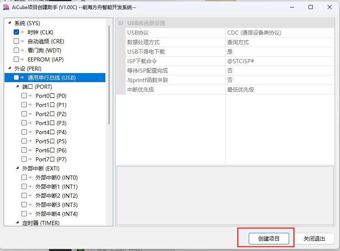
Task: Enable the 自动追频 (CRE) checkbox
Action: click(x=16, y=41)
